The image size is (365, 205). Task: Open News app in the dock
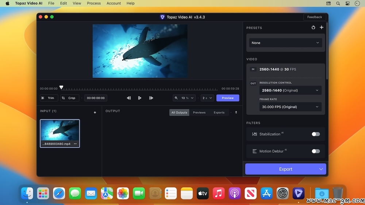coord(250,193)
